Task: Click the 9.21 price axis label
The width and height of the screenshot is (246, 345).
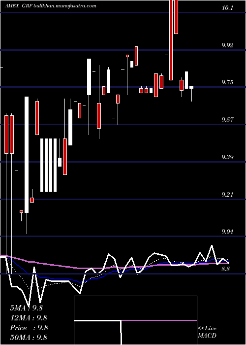Action: 227,195
